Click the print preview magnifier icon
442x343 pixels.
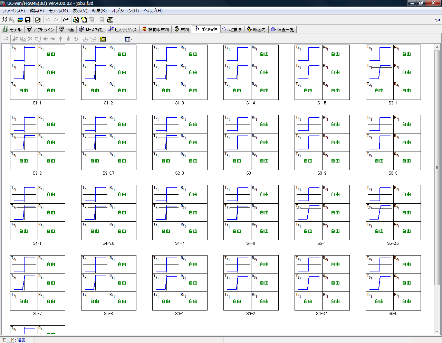[x=38, y=20]
